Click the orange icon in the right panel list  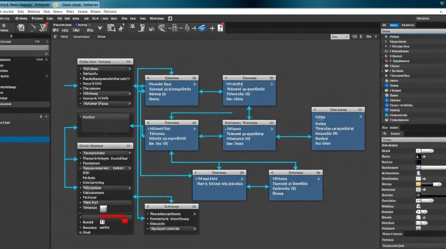coord(386,61)
